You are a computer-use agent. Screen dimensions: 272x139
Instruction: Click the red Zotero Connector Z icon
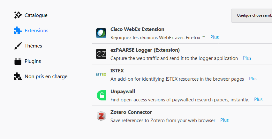click(x=101, y=116)
